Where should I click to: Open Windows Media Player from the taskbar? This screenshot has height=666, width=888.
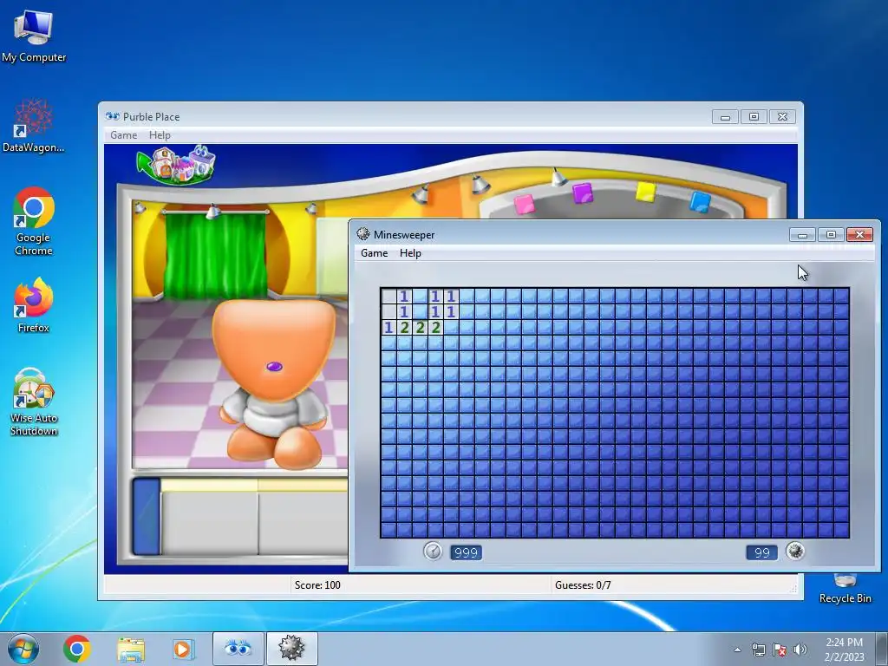coord(184,649)
